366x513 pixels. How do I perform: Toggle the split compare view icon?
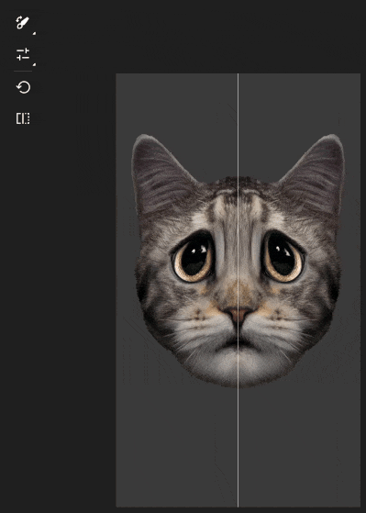(23, 118)
